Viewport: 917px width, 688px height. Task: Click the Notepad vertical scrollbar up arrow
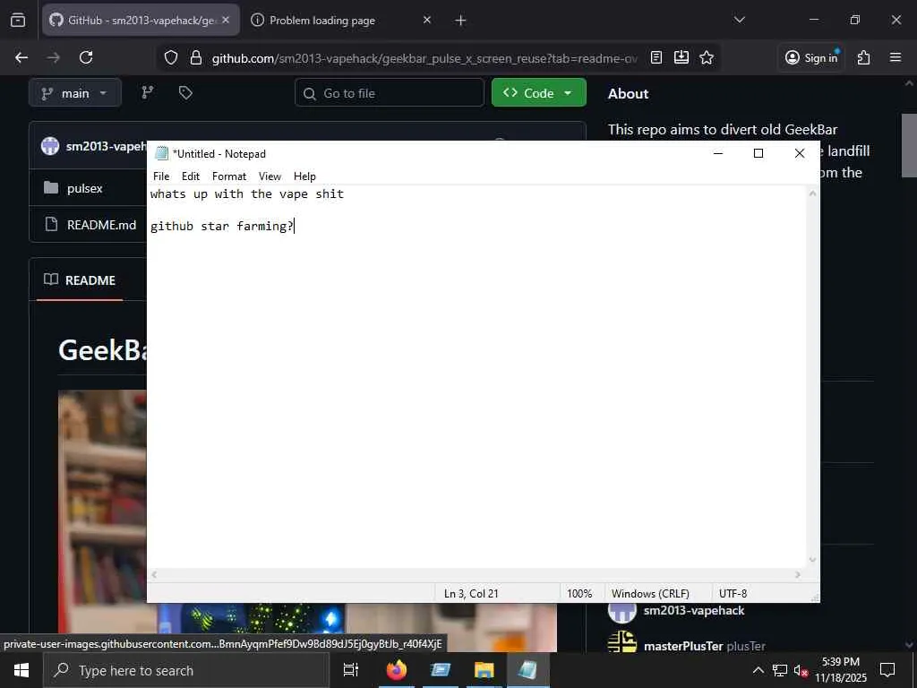click(x=812, y=193)
